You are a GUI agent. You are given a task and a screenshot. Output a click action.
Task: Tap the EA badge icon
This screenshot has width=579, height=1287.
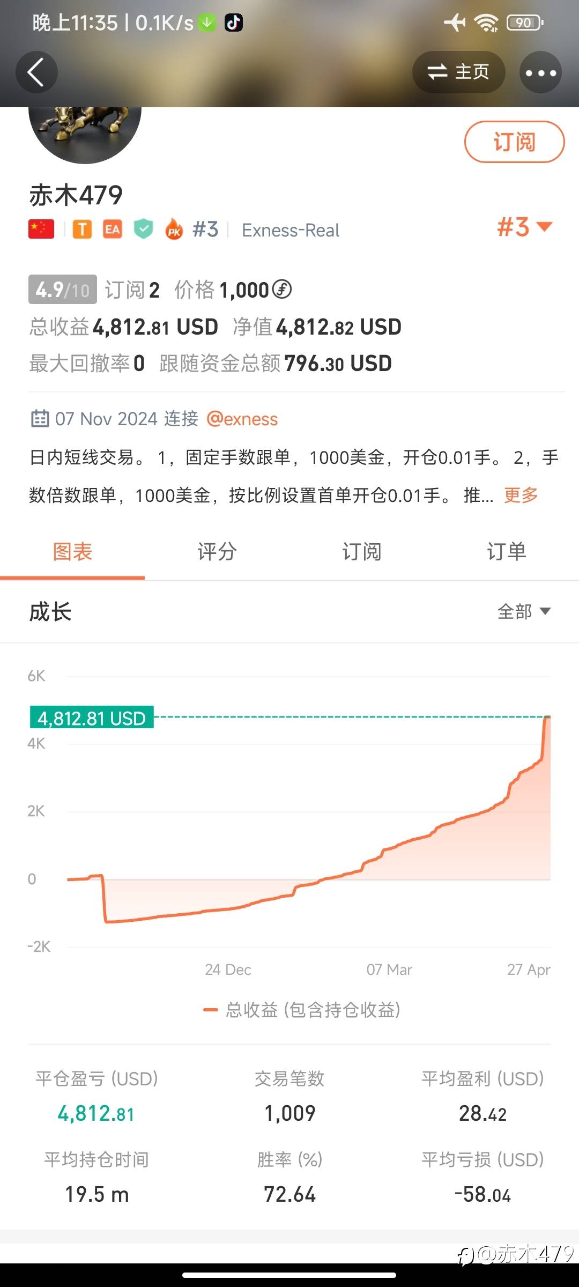112,230
